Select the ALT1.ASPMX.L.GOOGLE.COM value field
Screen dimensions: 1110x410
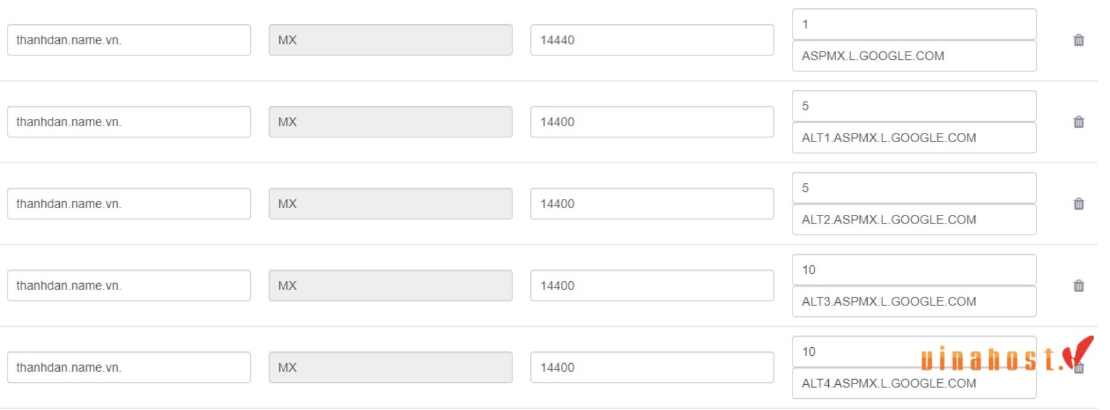(914, 138)
